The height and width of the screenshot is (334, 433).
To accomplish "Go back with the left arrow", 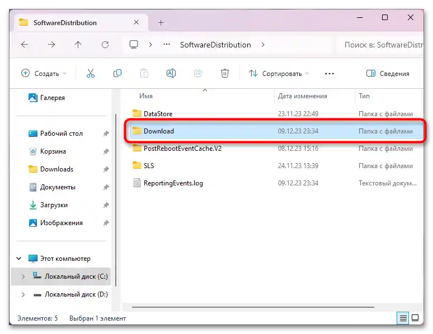I will [25, 45].
